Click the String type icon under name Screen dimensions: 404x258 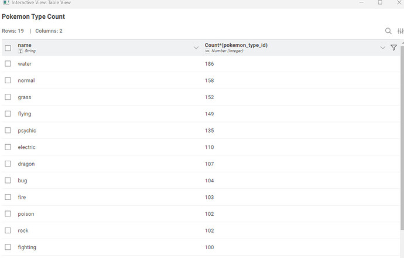pos(20,52)
